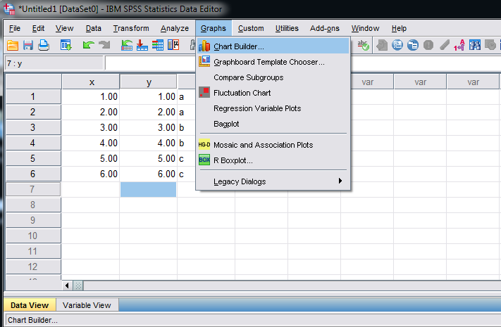The height and width of the screenshot is (327, 501).
Task: Switch to the Variable View tab
Action: pos(87,305)
